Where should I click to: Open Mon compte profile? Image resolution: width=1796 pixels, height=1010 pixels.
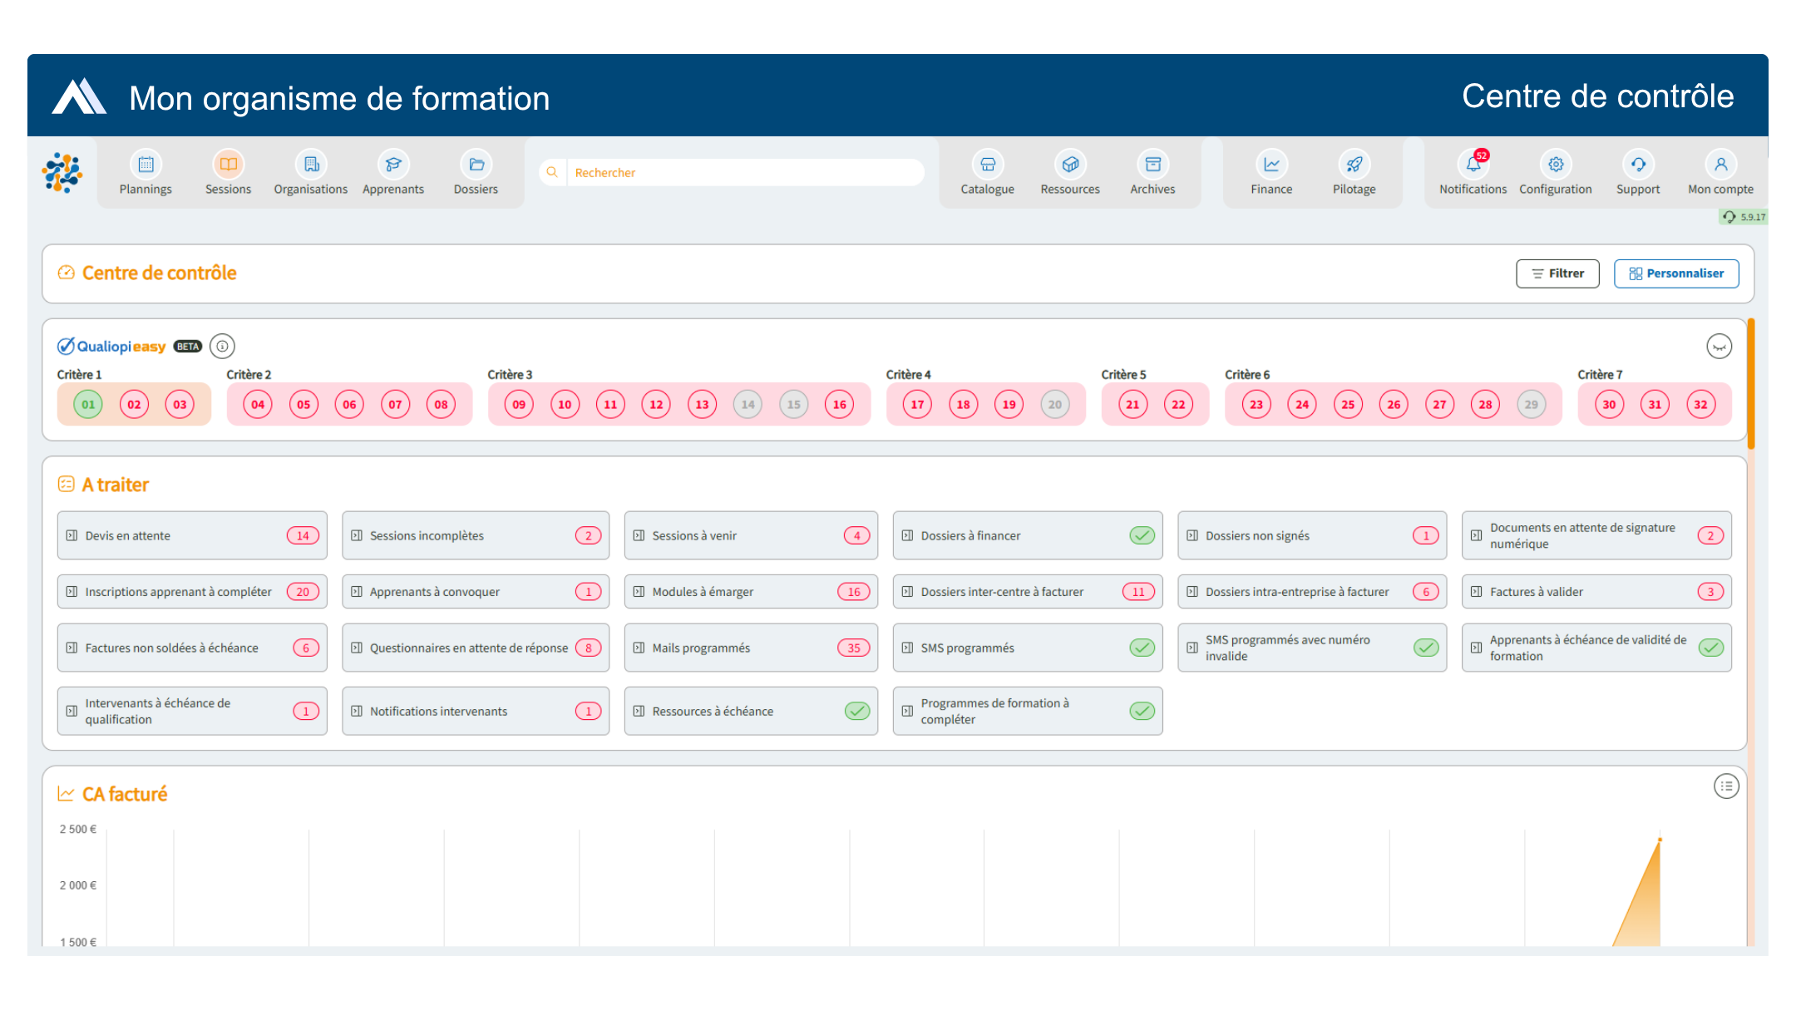point(1720,173)
